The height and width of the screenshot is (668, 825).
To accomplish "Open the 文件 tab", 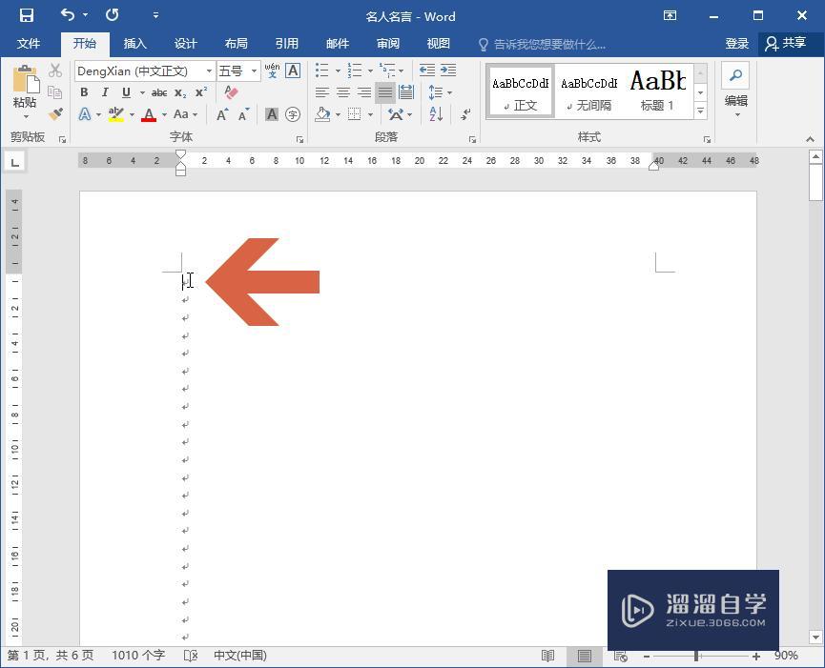I will tap(28, 44).
